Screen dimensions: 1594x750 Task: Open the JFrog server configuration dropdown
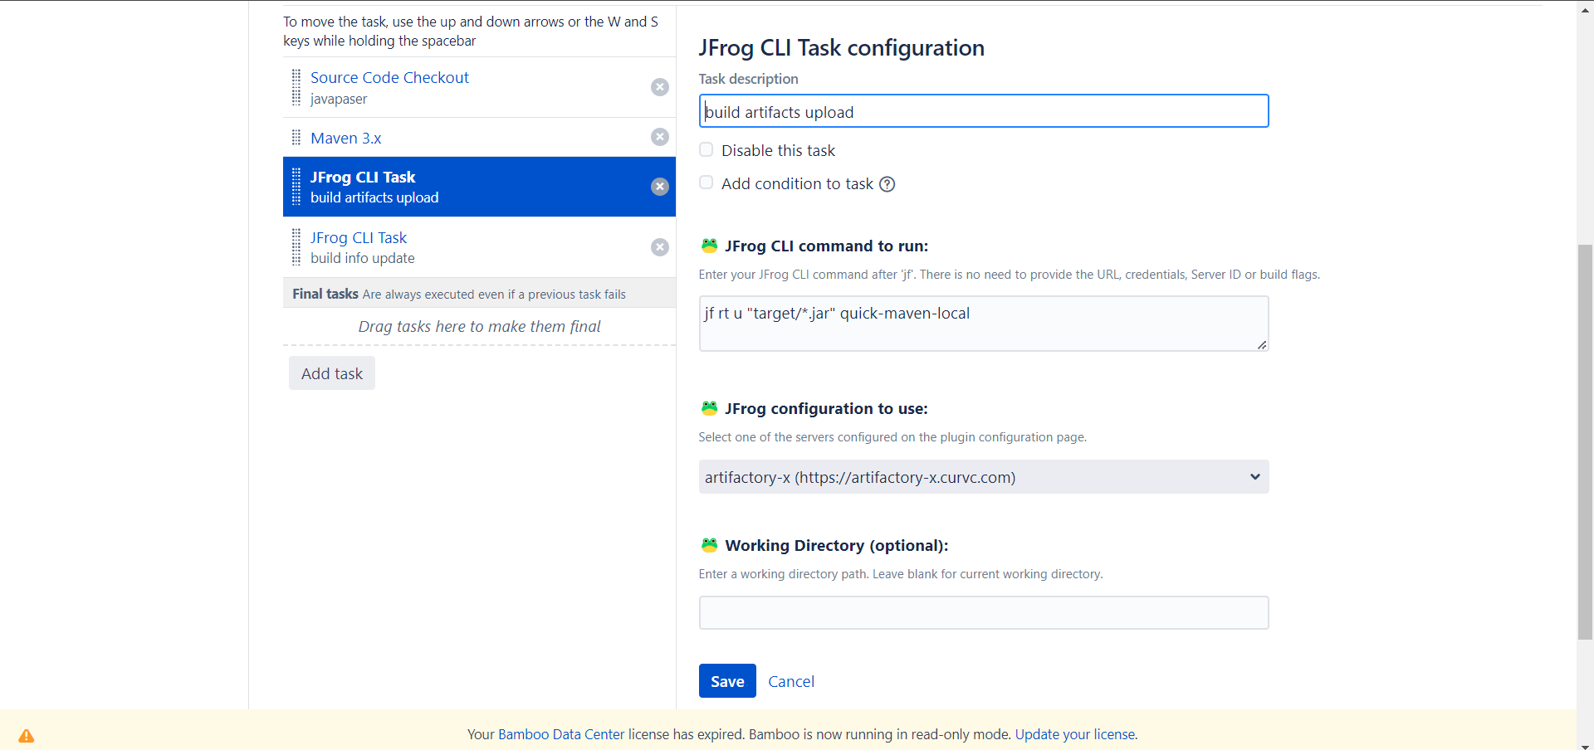click(x=984, y=477)
